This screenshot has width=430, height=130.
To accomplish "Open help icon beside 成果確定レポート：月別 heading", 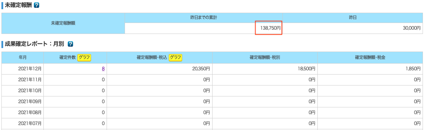I will tap(70, 44).
